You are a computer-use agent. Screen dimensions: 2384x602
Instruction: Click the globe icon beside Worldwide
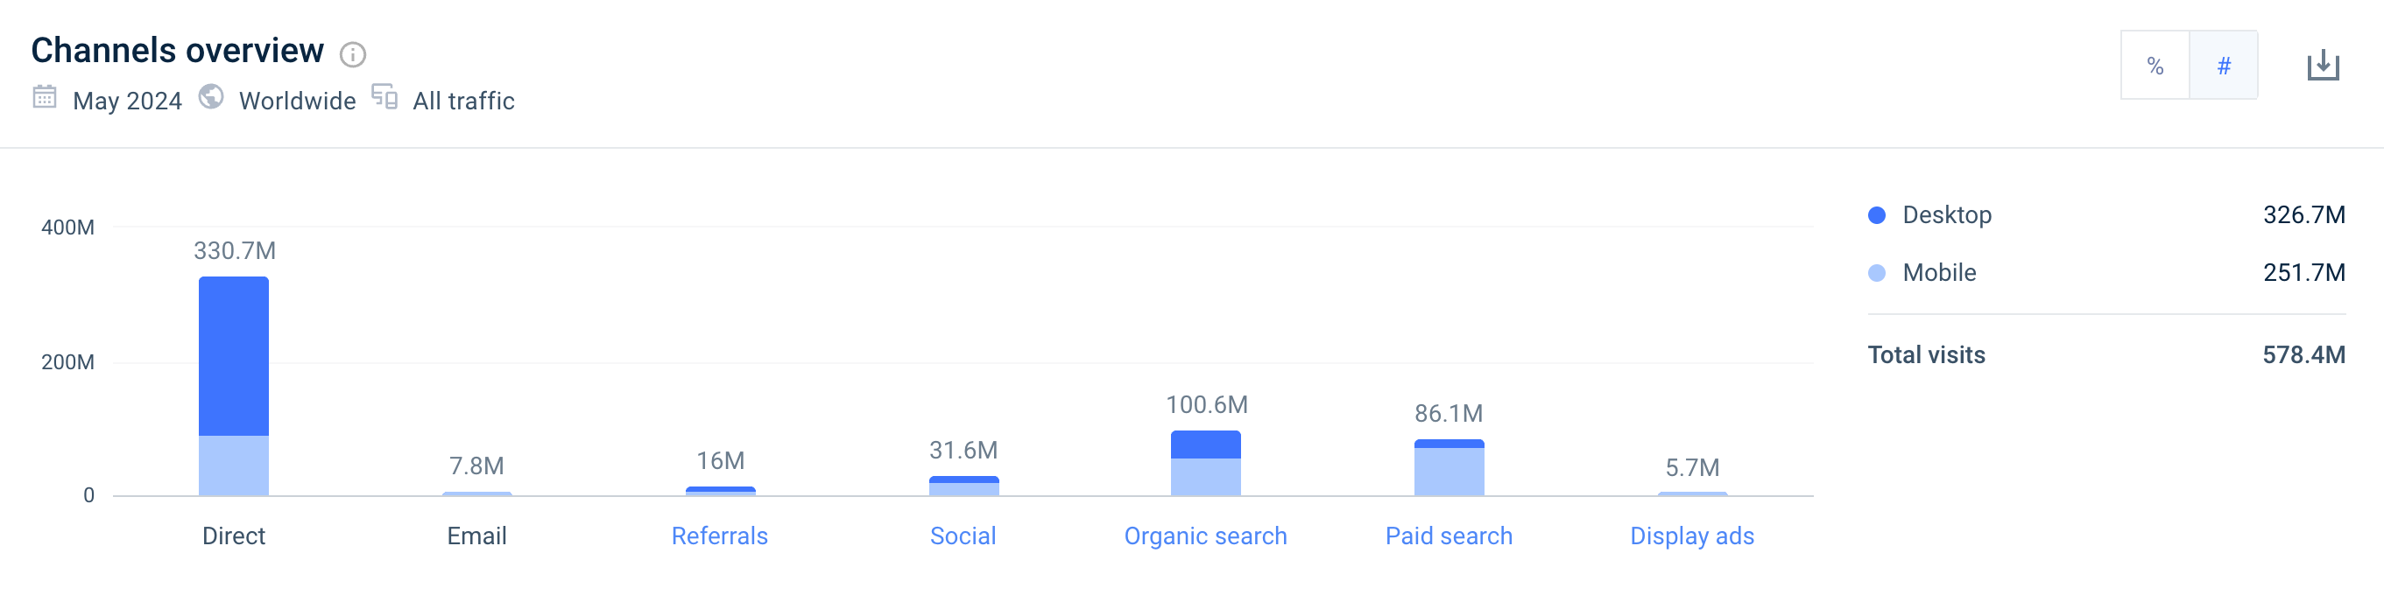point(211,97)
